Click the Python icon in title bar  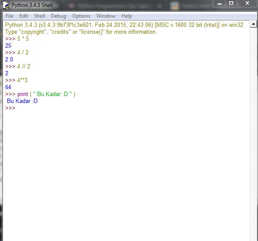click(6, 5)
